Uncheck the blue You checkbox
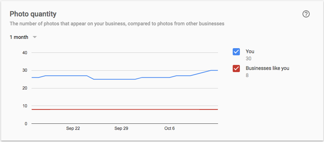The width and height of the screenshot is (324, 142). (x=236, y=52)
